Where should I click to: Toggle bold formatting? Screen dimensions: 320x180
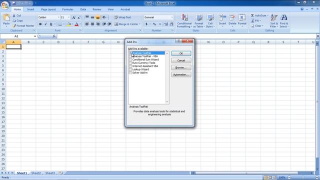tap(40, 24)
